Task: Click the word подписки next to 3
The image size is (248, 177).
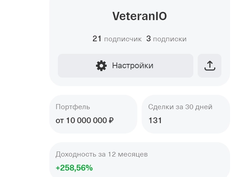Action: [x=170, y=39]
